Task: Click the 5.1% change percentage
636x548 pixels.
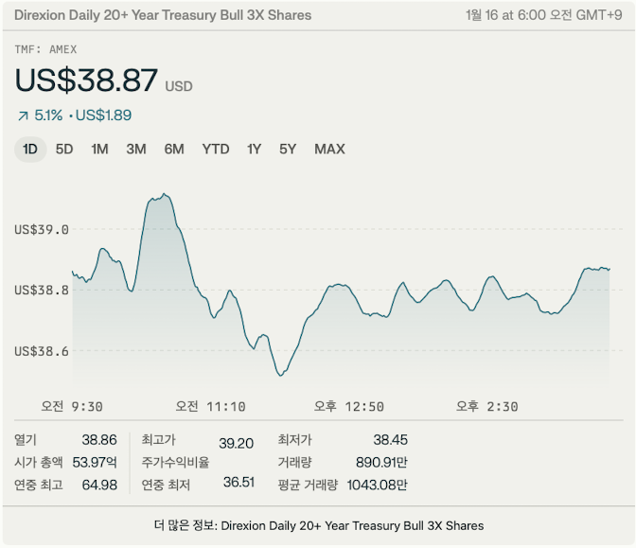Action: click(x=48, y=115)
